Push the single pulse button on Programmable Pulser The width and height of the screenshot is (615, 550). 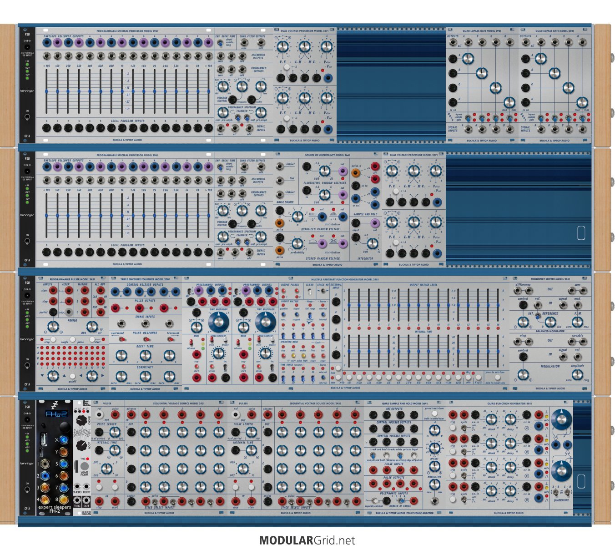(x=73, y=339)
